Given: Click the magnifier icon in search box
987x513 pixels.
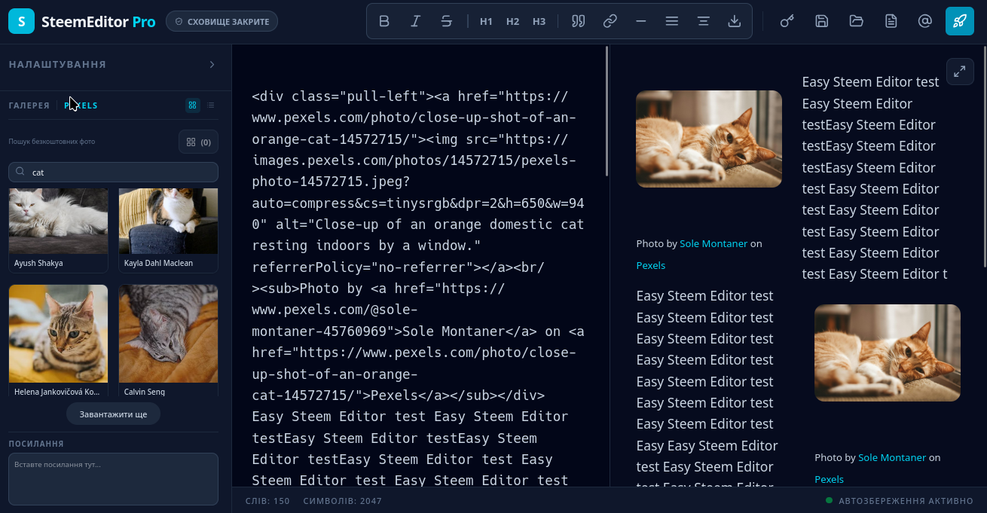Looking at the screenshot, I should [x=20, y=172].
